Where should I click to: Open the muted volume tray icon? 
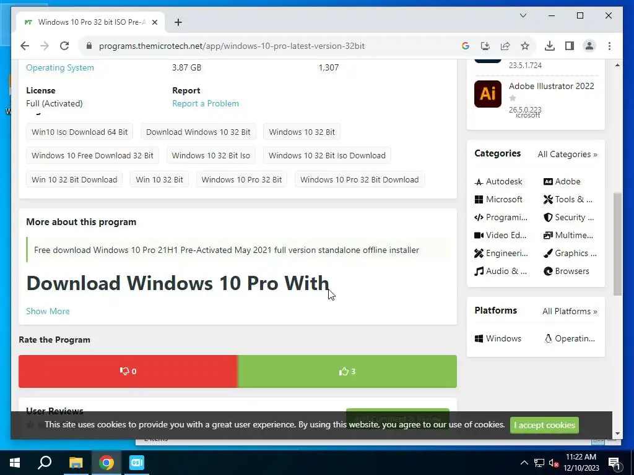[x=554, y=463]
